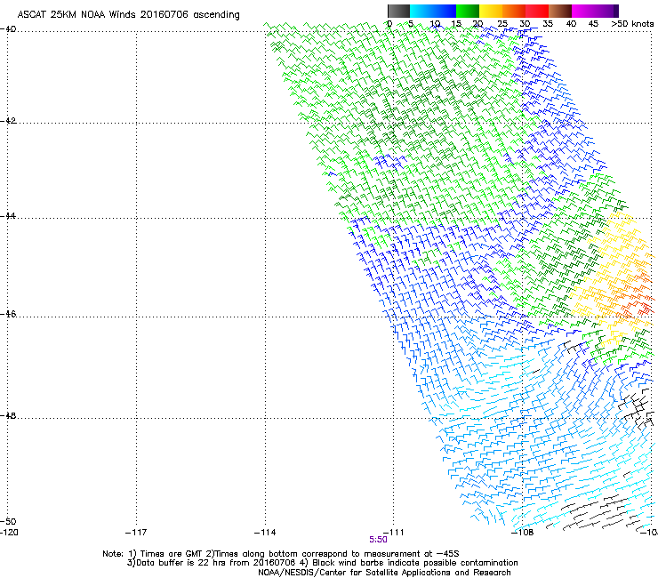Viewport: 658px width, 578px height.
Task: Click the note about 22 hr data buffer
Action: coord(322,563)
